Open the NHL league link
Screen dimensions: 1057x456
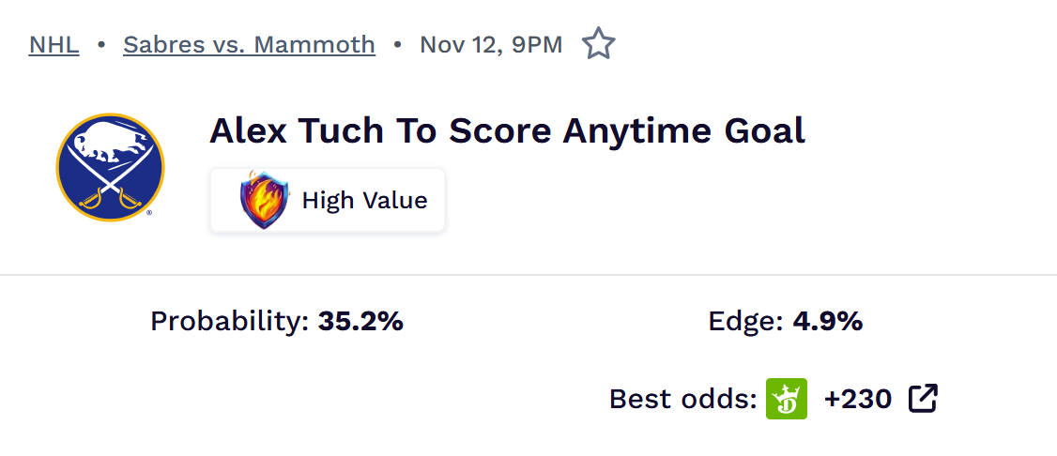pos(54,44)
